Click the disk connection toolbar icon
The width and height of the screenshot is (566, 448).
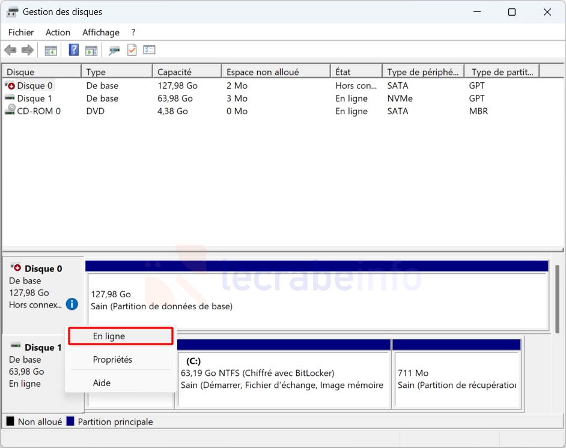tap(114, 50)
